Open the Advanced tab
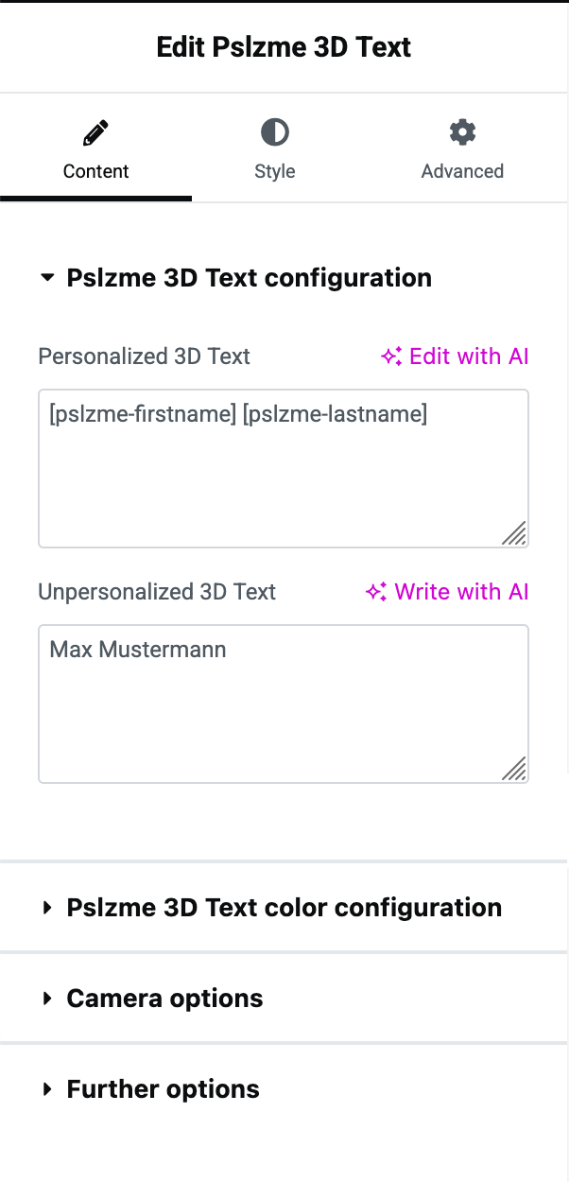Image resolution: width=569 pixels, height=1182 pixels. (x=462, y=171)
